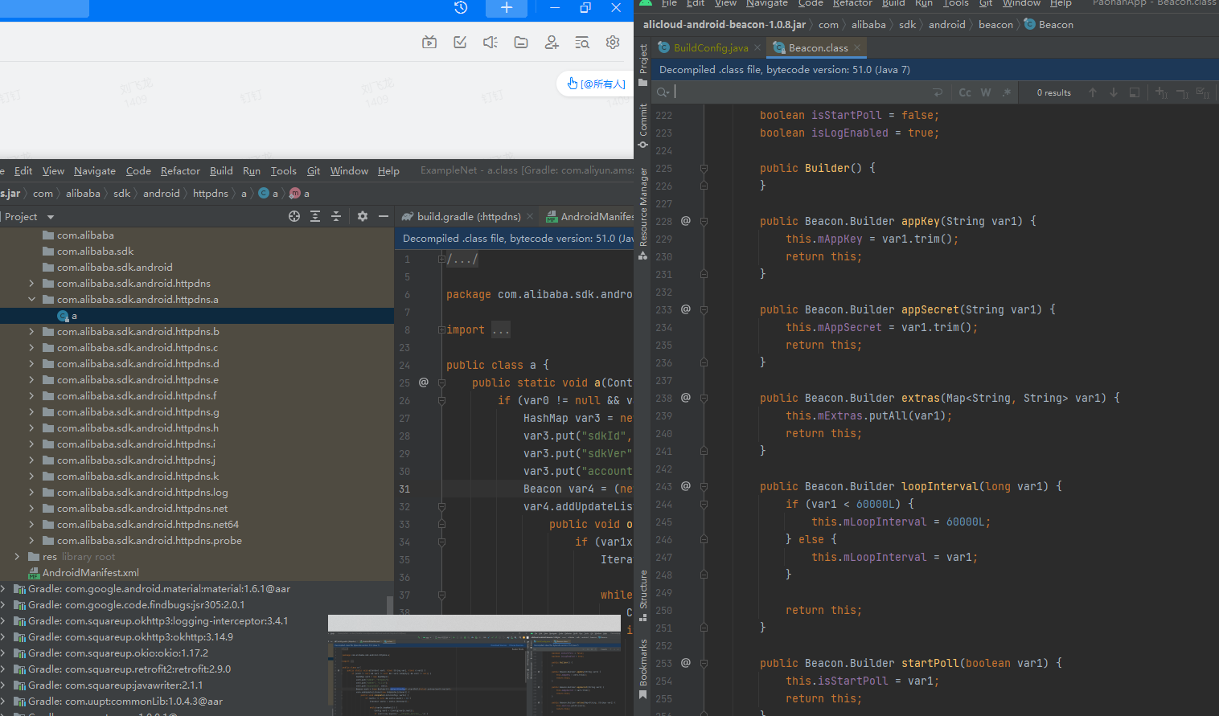The image size is (1219, 716).
Task: Open the Window menu in ExampleNet window
Action: pyautogui.click(x=349, y=170)
